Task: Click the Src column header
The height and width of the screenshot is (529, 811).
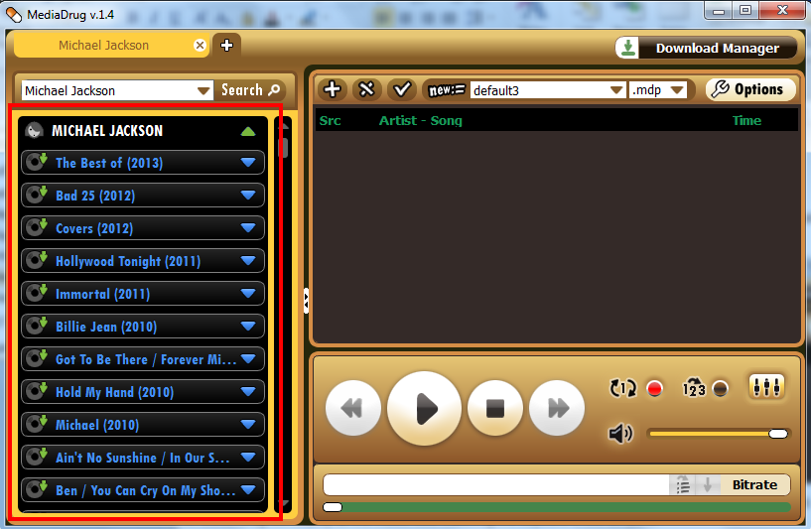Action: coord(330,120)
